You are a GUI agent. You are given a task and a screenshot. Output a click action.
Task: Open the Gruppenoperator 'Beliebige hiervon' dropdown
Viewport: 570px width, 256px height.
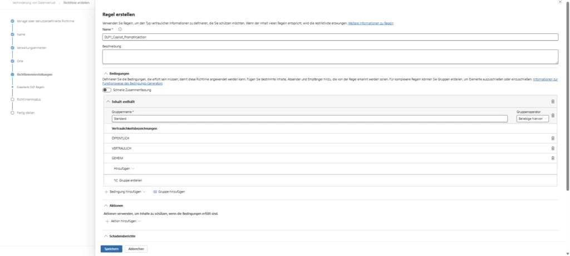pos(532,119)
